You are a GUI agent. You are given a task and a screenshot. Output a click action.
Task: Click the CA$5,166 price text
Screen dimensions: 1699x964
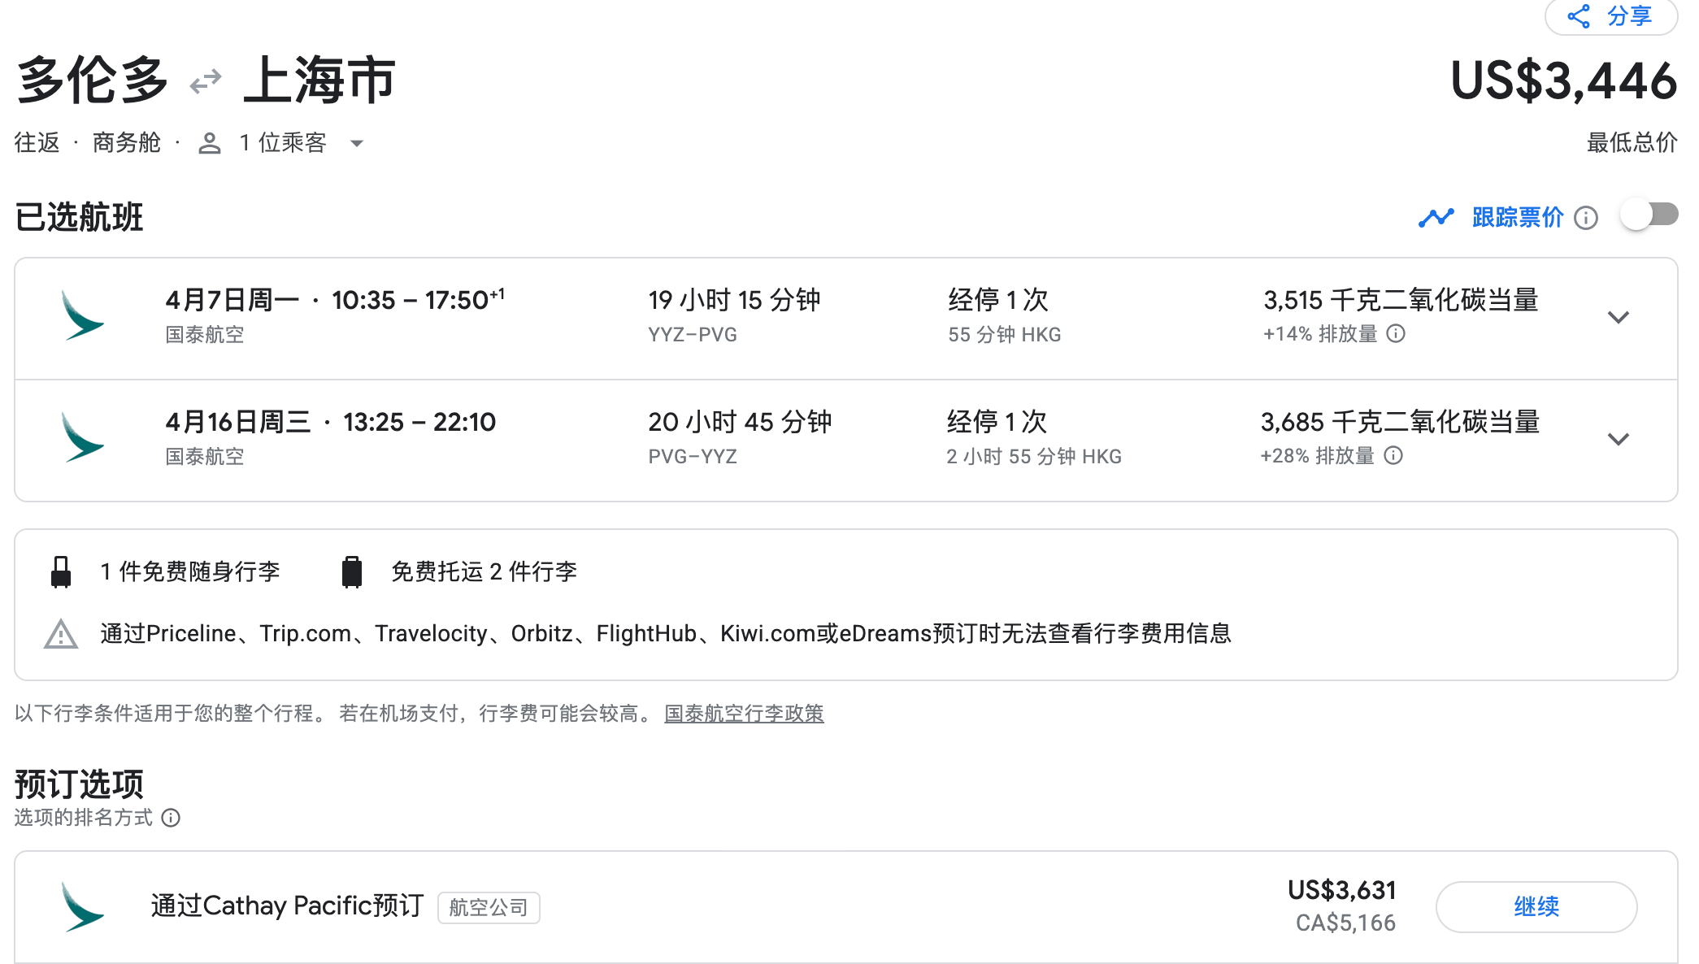pyautogui.click(x=1345, y=923)
